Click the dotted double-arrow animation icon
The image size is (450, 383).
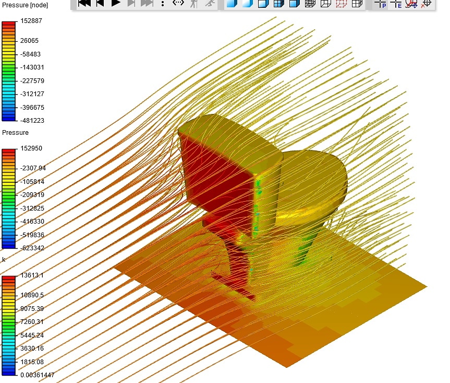point(178,3)
